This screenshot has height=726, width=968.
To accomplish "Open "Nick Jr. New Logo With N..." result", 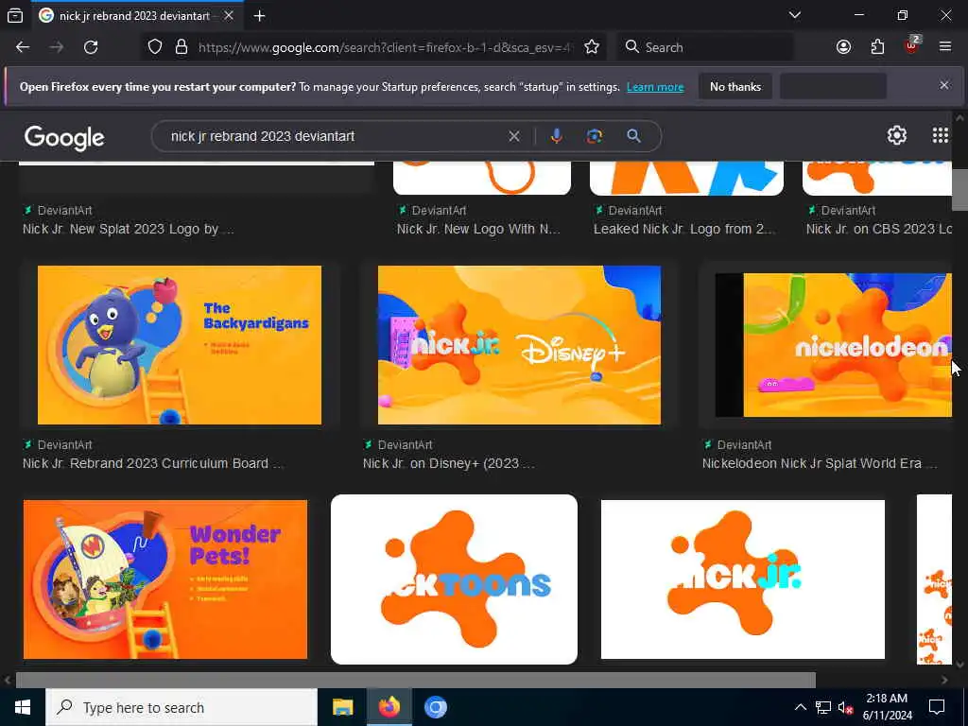I will [478, 229].
